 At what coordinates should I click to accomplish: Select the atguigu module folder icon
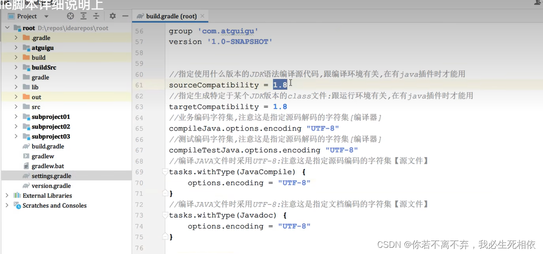coord(26,48)
